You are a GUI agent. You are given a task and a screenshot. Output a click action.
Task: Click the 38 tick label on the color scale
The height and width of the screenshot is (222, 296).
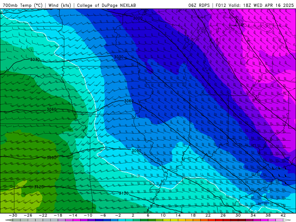click(268, 215)
